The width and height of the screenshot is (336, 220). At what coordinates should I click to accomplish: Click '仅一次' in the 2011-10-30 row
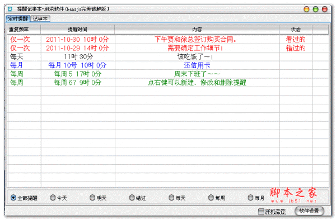(x=20, y=40)
